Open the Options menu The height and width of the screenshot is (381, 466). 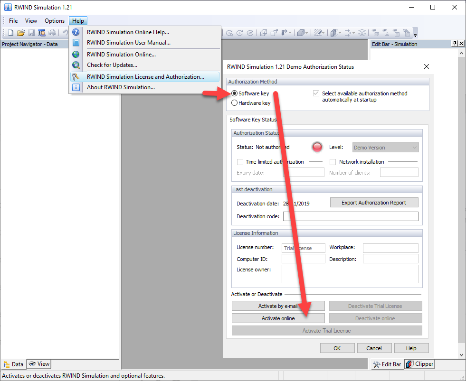(x=54, y=21)
